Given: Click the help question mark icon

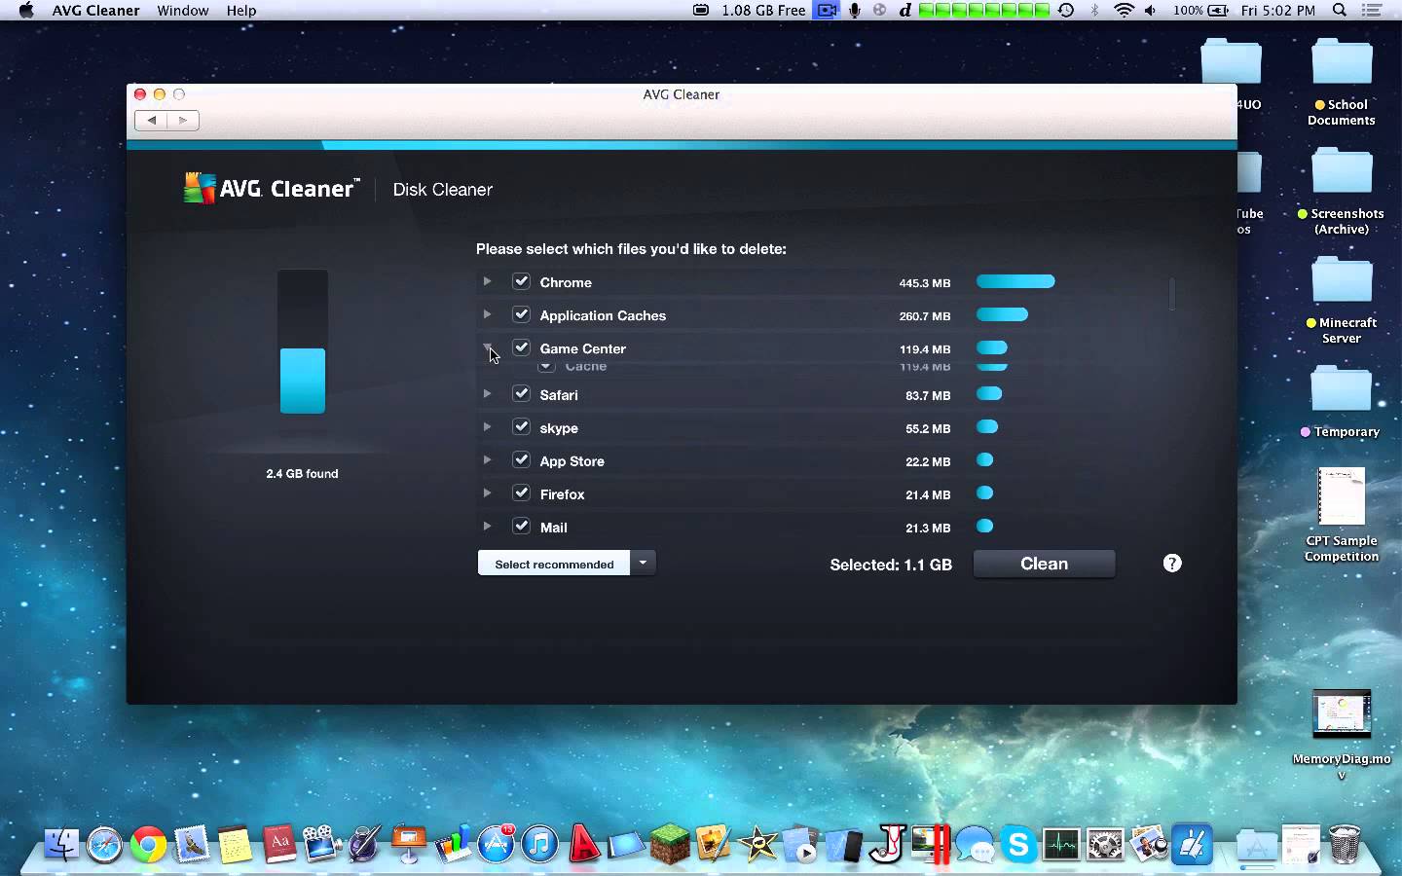Looking at the screenshot, I should [1172, 564].
